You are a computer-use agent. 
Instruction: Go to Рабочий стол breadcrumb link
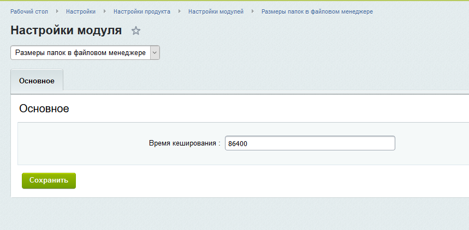pyautogui.click(x=29, y=11)
